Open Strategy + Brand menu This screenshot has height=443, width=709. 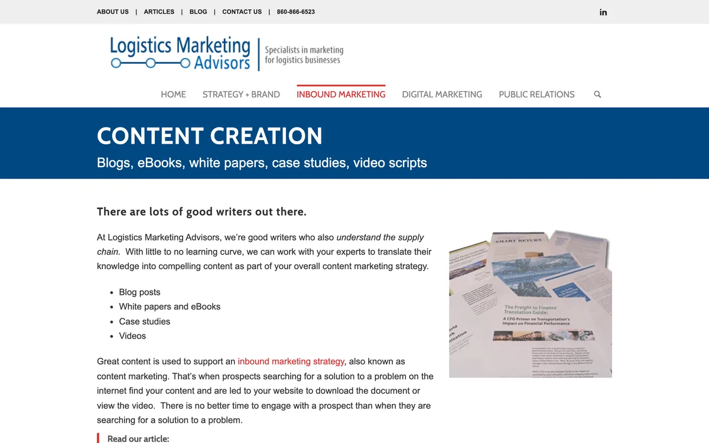[x=241, y=95]
